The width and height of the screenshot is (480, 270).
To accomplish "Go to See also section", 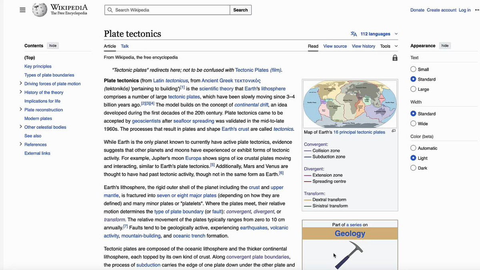I will tap(33, 136).
